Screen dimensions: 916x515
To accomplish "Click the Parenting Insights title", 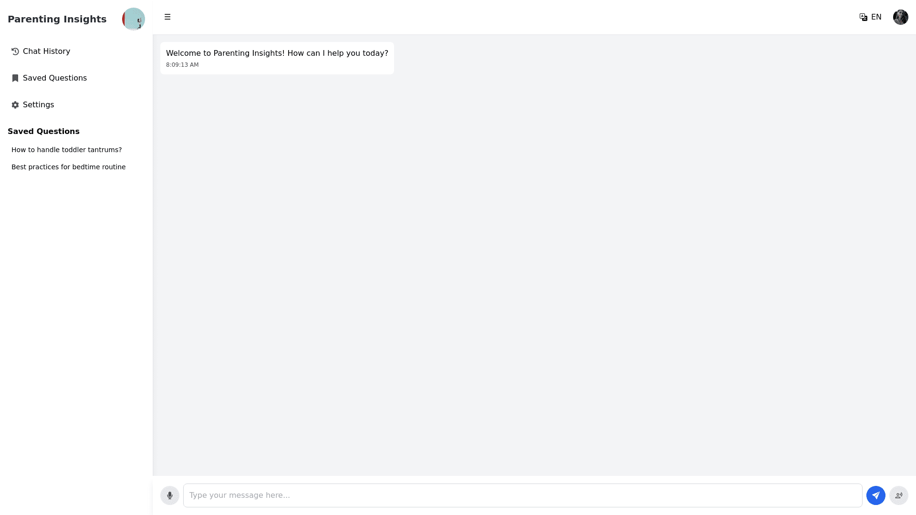I will [57, 19].
